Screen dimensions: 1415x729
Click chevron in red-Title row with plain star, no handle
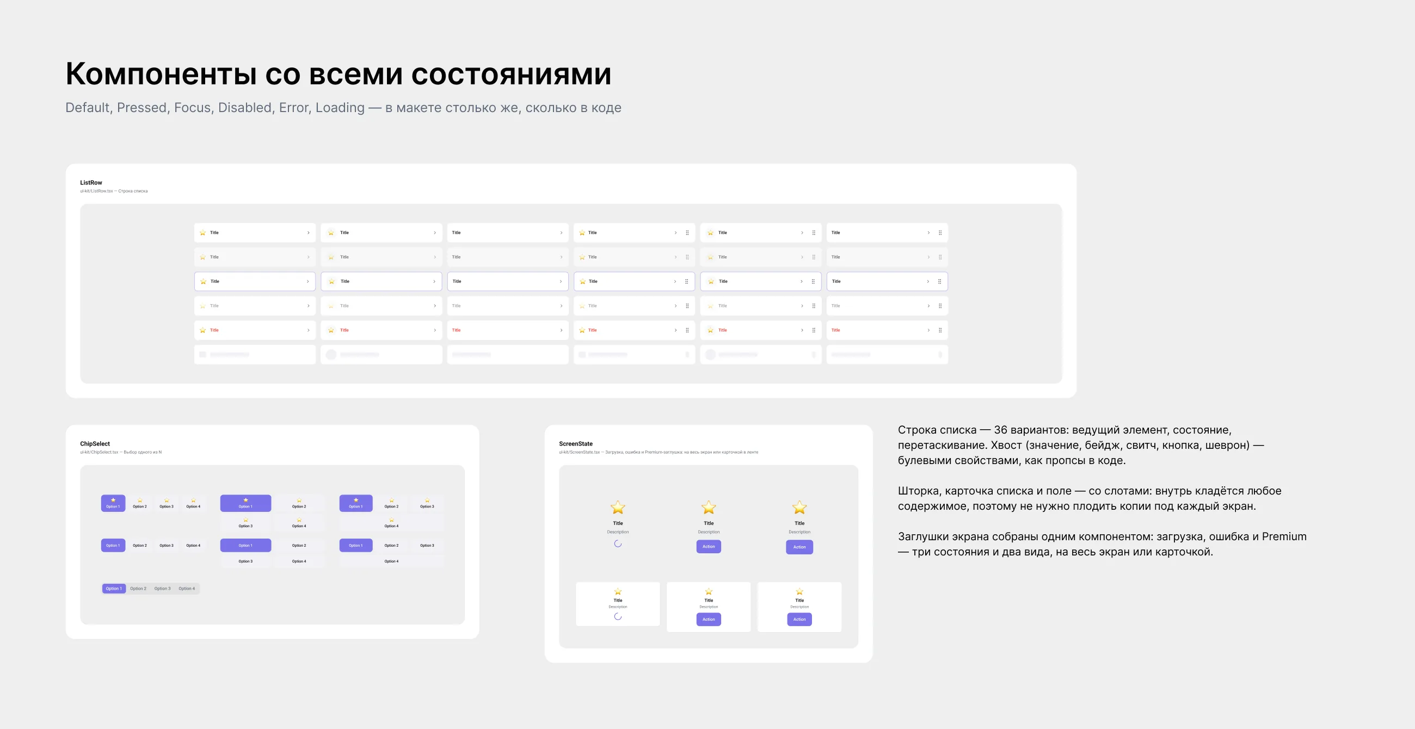[308, 330]
